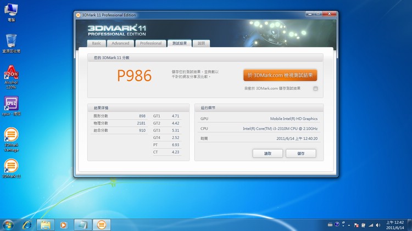
Task: Switch to the Basic tab
Action: tap(97, 43)
